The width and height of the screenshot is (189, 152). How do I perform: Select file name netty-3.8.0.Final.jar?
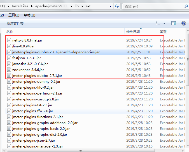27,40
